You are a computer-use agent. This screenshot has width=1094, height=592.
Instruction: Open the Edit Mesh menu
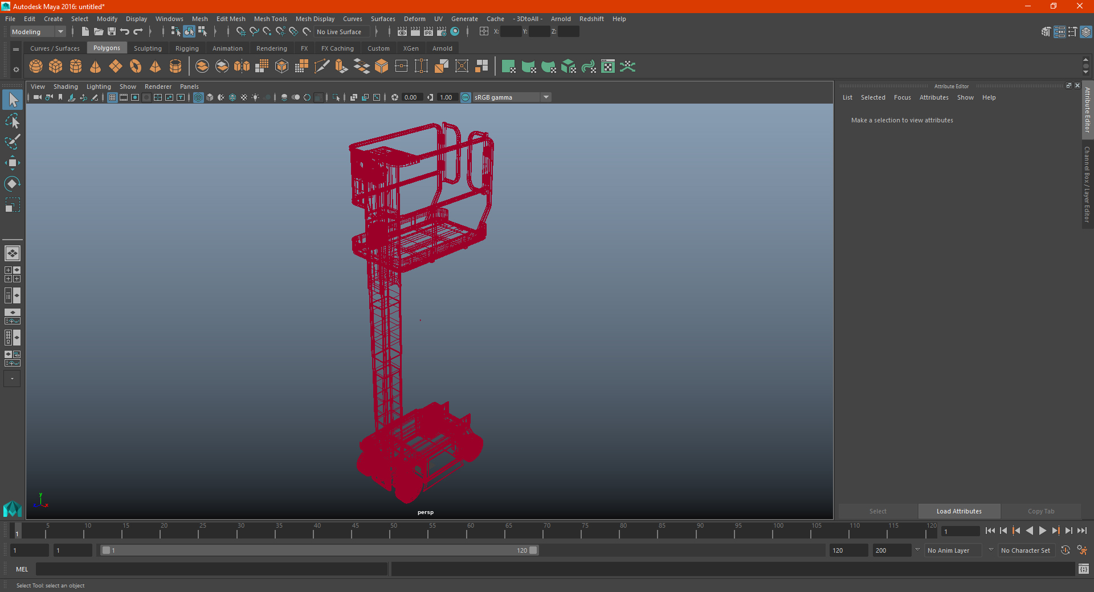pyautogui.click(x=231, y=19)
